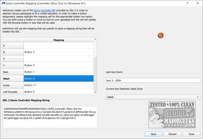
Task: Click inside the SDL 2 mapping string text box
Action: pyautogui.click(x=50, y=117)
